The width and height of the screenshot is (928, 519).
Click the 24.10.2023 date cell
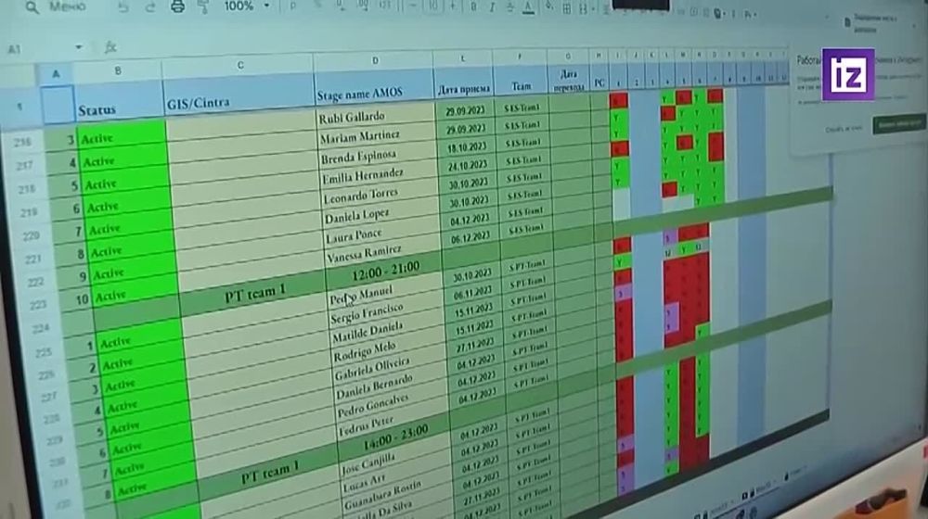point(468,165)
